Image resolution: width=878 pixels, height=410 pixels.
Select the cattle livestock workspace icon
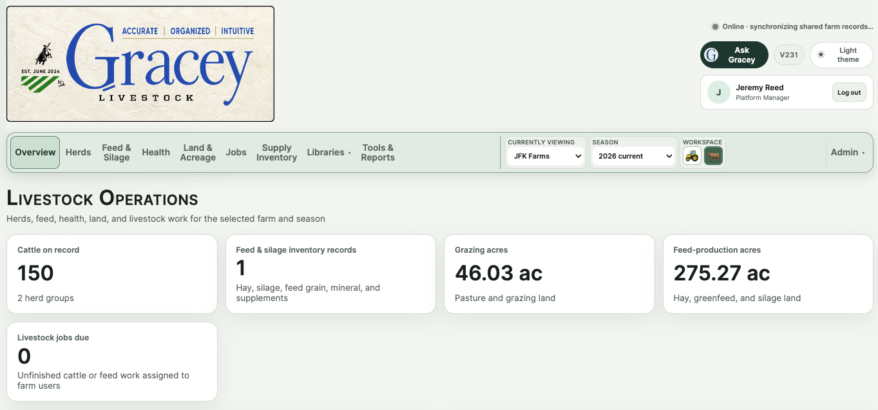click(713, 156)
